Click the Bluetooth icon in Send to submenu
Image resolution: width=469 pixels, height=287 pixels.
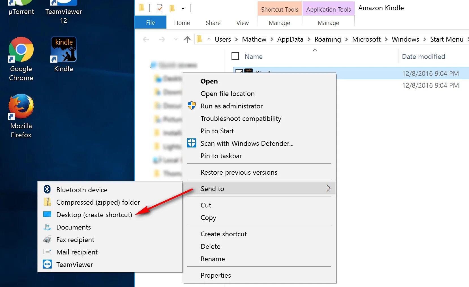47,189
